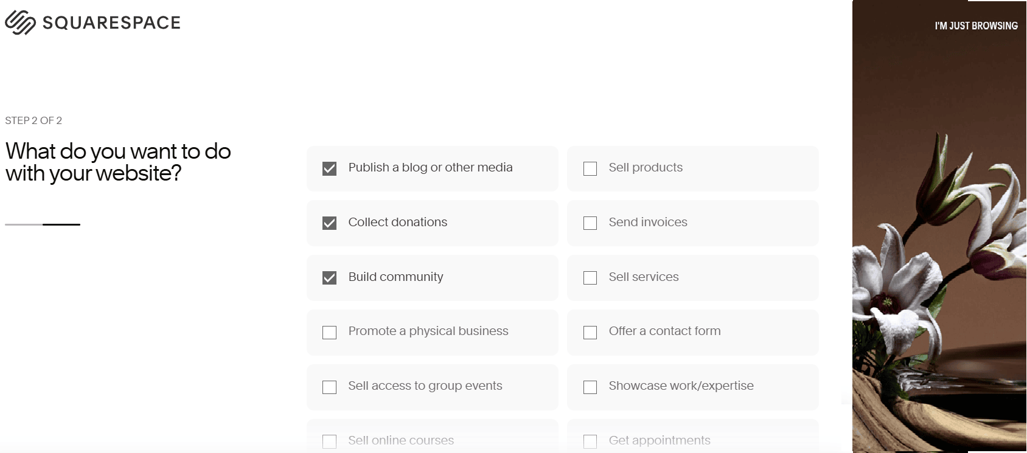
Task: Disable the Build community checkbox
Action: click(x=330, y=277)
